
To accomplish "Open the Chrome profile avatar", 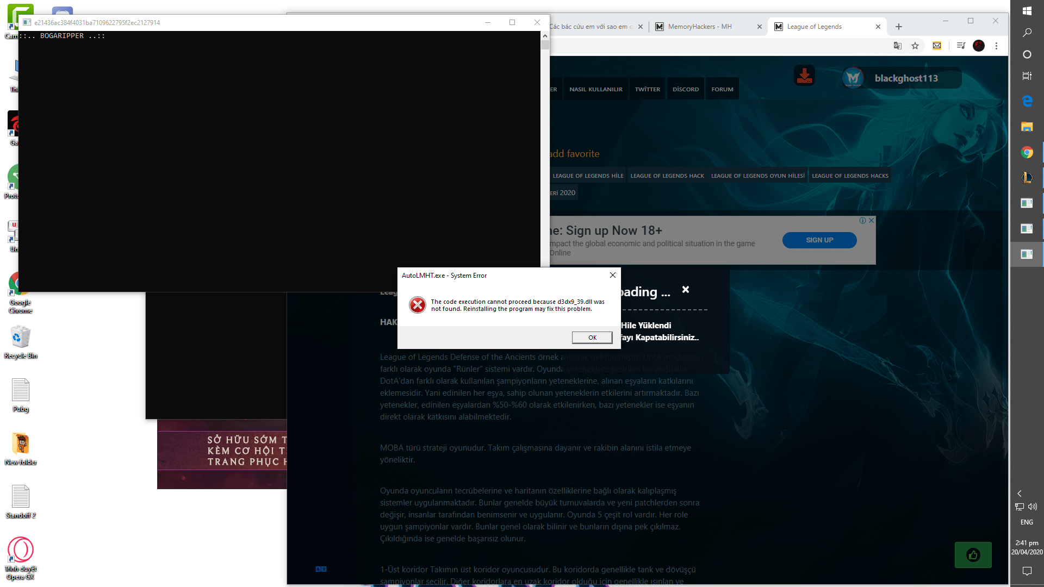I will (979, 46).
